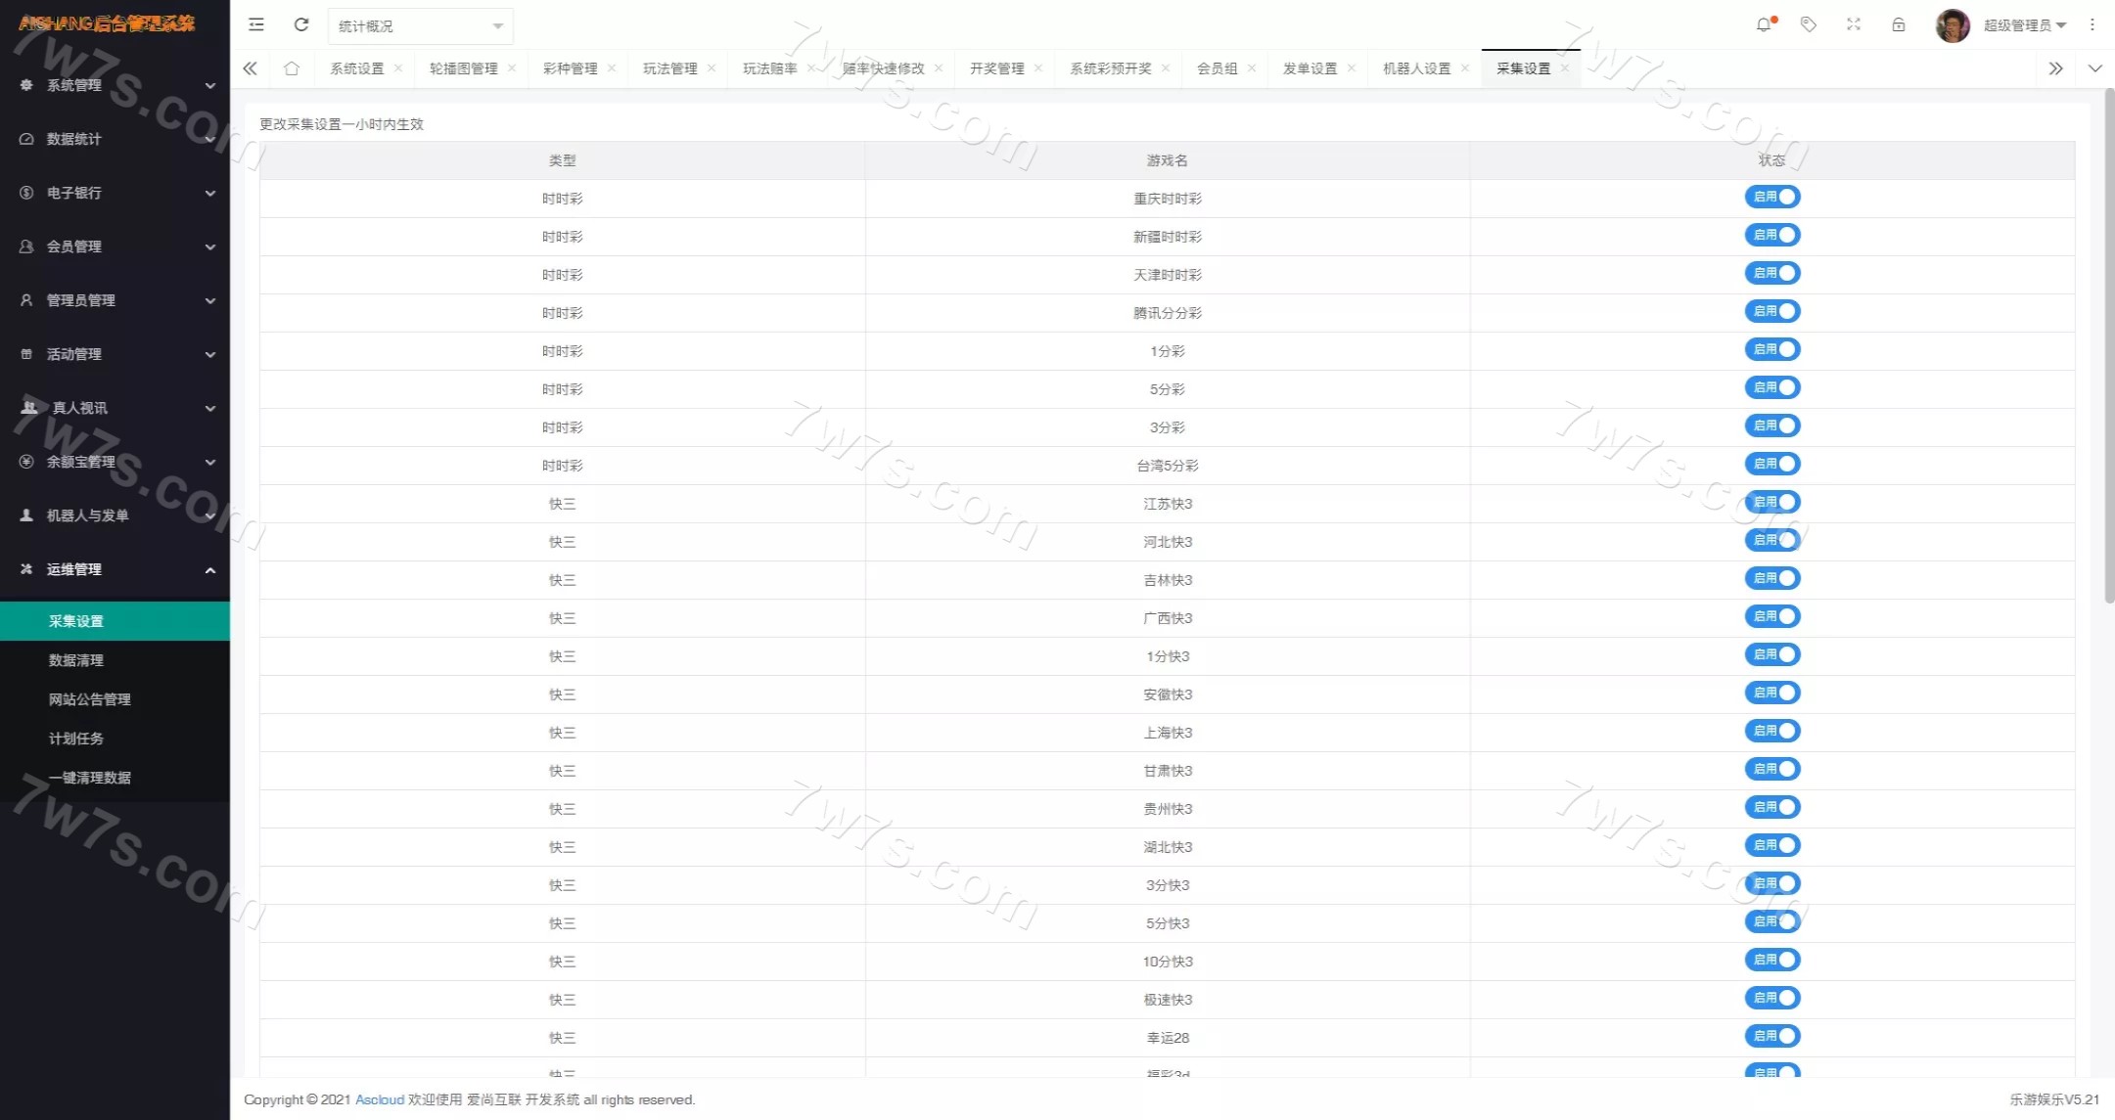Click the Ascloud footer link

[380, 1099]
